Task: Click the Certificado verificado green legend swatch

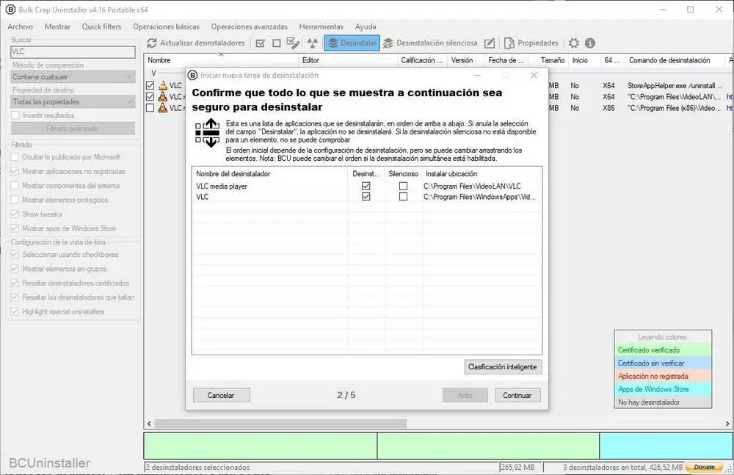Action: 663,350
